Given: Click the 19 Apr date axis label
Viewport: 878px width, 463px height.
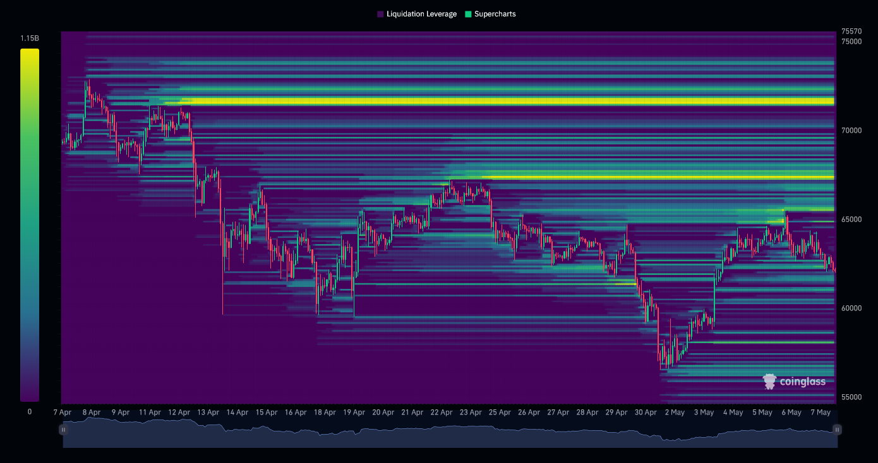Looking at the screenshot, I should click(354, 413).
